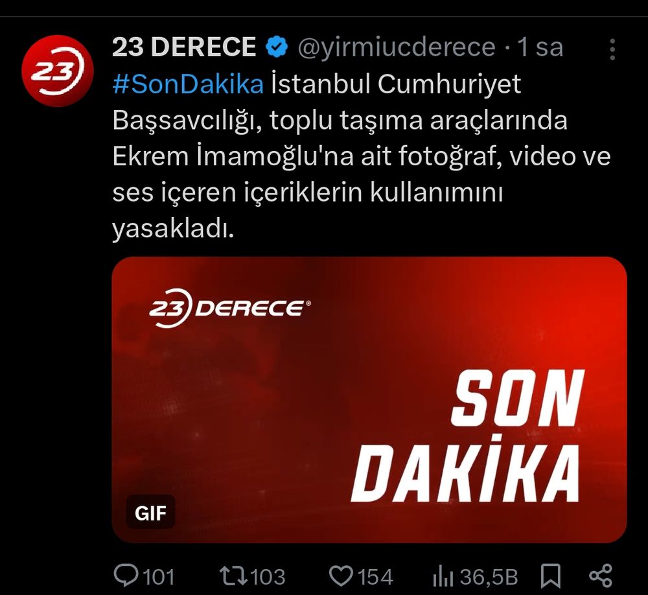Like the tweet with heart icon
The width and height of the screenshot is (648, 595).
[x=341, y=576]
